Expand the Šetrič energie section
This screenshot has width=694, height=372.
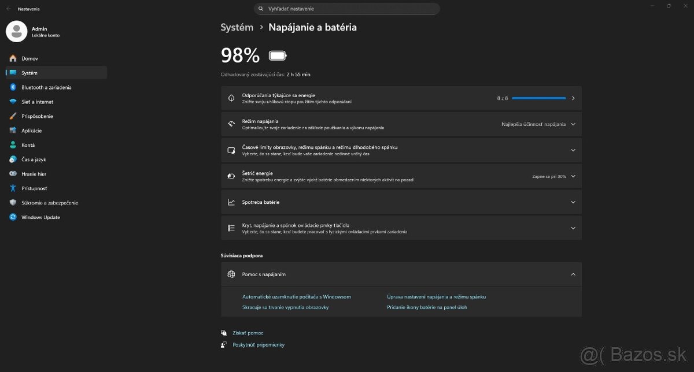click(573, 176)
